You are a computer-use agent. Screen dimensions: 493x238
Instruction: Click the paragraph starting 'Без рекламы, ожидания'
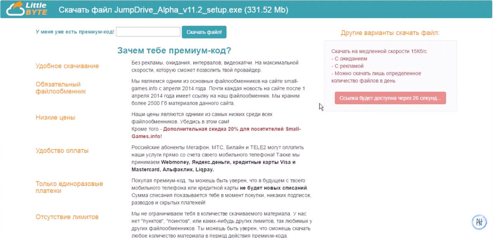coord(215,66)
